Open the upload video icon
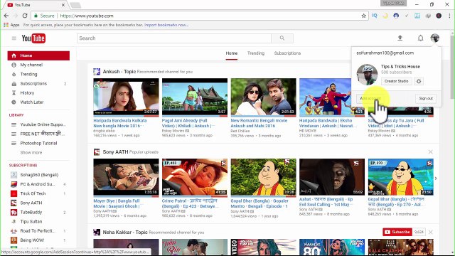 pos(400,38)
